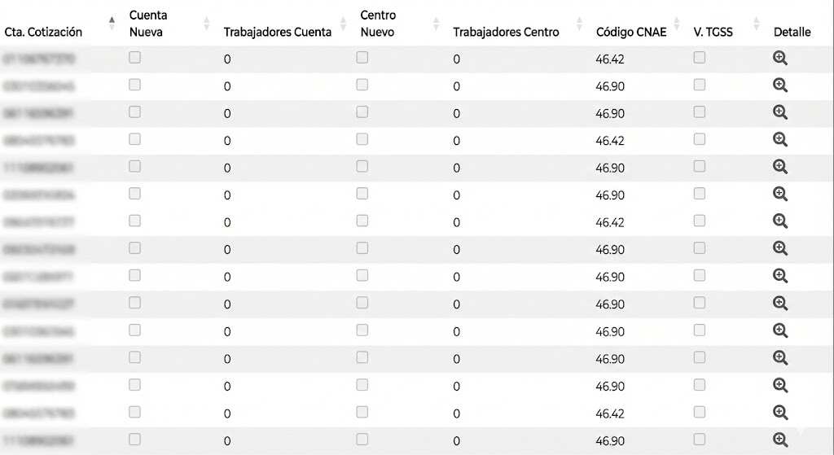Check Centro Nuevo box in third row
Image resolution: width=834 pixels, height=455 pixels.
pos(362,112)
